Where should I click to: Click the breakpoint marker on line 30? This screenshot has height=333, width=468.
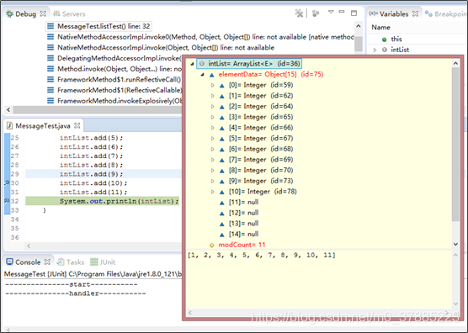pyautogui.click(x=7, y=183)
